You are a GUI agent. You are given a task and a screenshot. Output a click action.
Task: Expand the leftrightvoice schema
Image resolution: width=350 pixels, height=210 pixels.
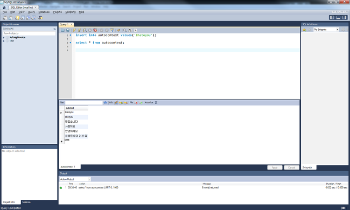[4, 38]
